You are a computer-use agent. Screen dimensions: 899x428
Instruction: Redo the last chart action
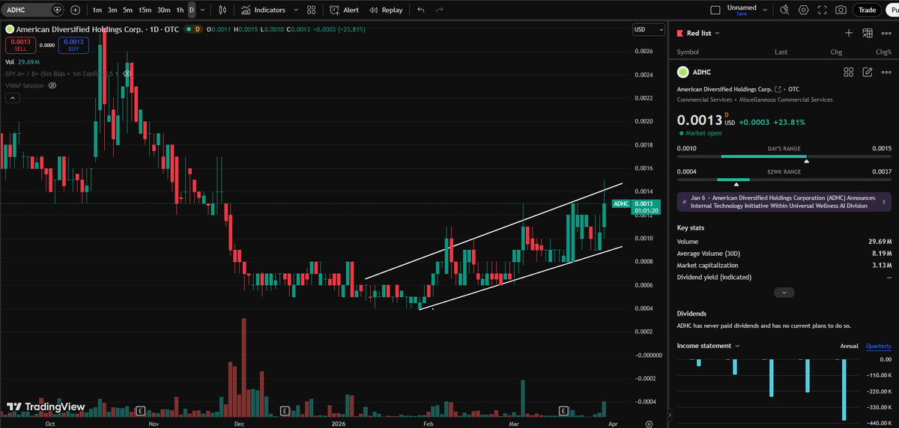click(439, 10)
